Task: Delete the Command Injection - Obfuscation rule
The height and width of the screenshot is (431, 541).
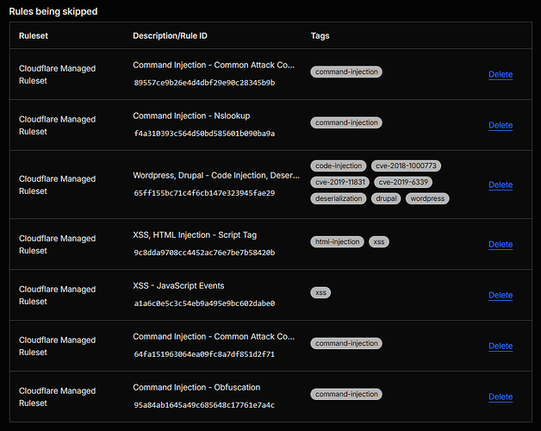Action: tap(501, 397)
